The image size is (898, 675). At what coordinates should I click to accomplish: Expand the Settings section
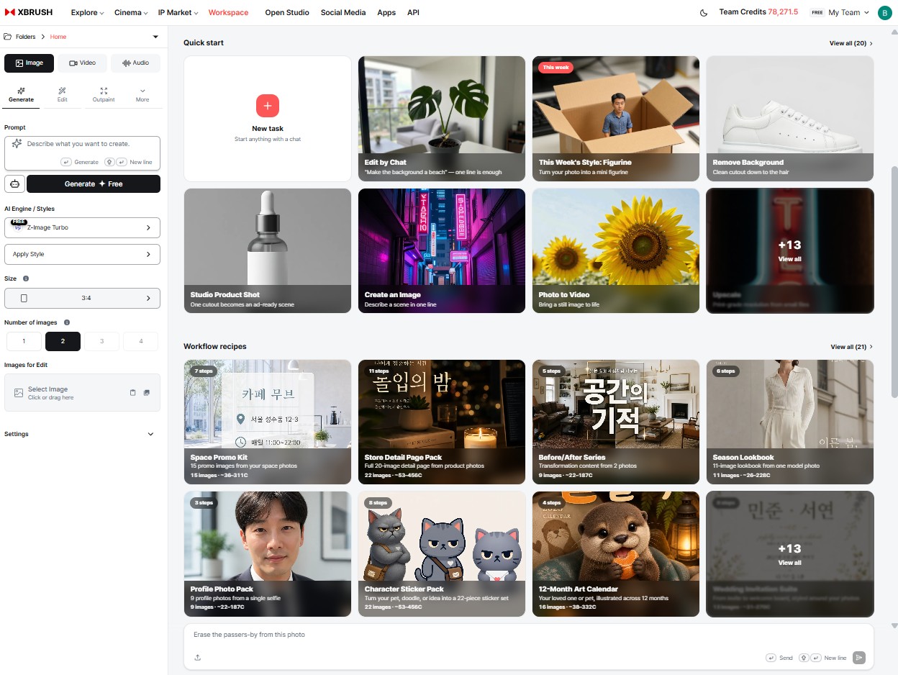(79, 434)
